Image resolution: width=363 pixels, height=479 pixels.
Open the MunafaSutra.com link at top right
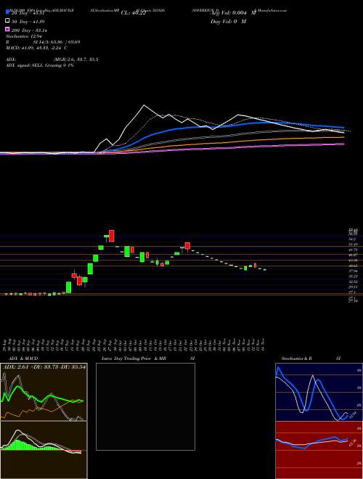tap(271, 10)
